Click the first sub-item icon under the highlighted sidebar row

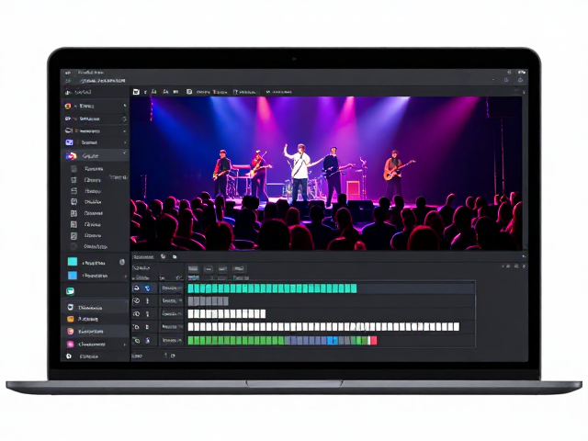pos(74,169)
